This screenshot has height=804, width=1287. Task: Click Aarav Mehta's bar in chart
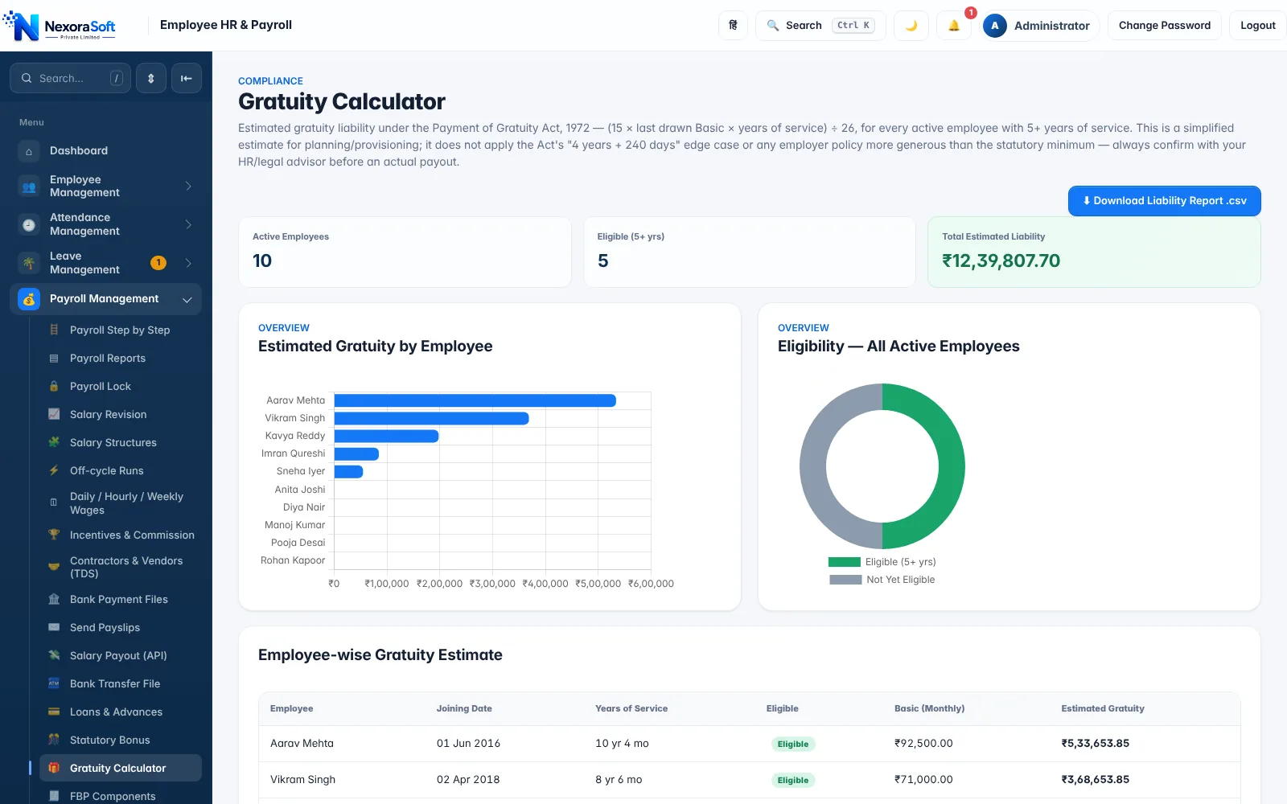click(475, 400)
